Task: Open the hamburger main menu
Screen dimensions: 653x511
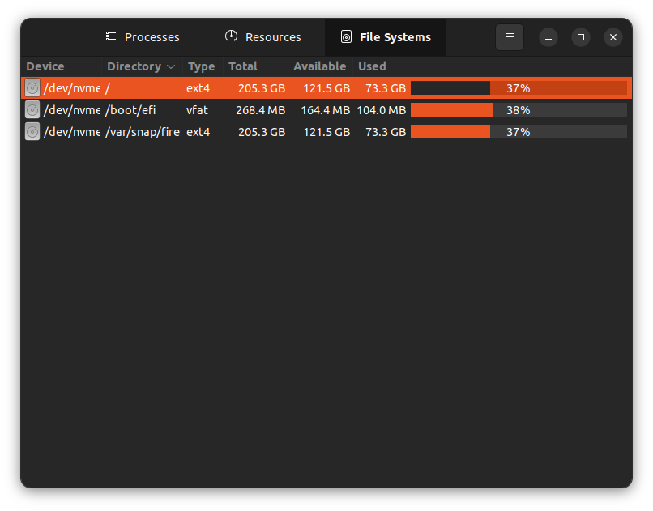Action: (x=509, y=37)
